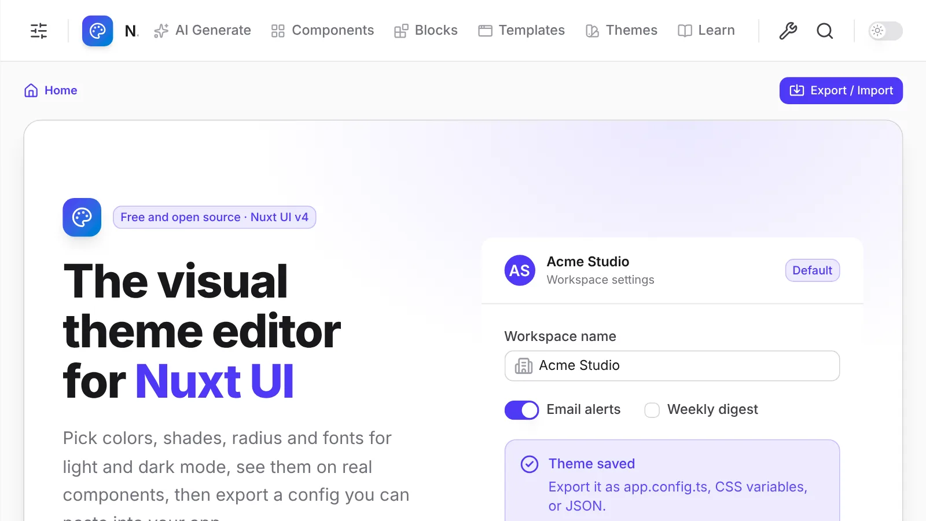Turn off the Email alerts switch
This screenshot has width=926, height=521.
pos(521,410)
